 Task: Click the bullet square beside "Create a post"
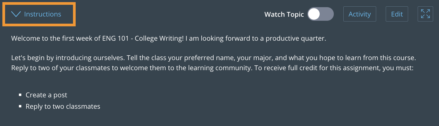point(20,95)
